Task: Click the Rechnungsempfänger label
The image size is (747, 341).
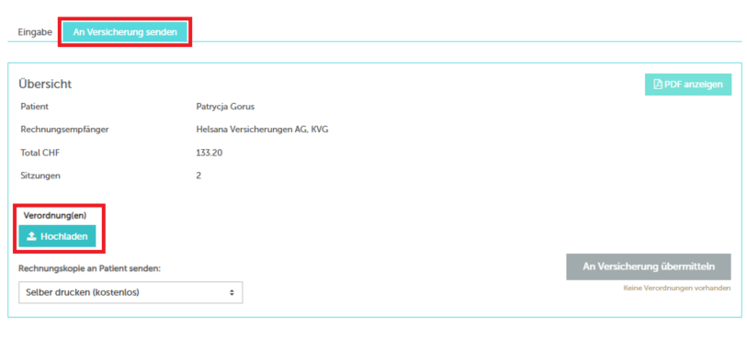Action: [x=65, y=130]
